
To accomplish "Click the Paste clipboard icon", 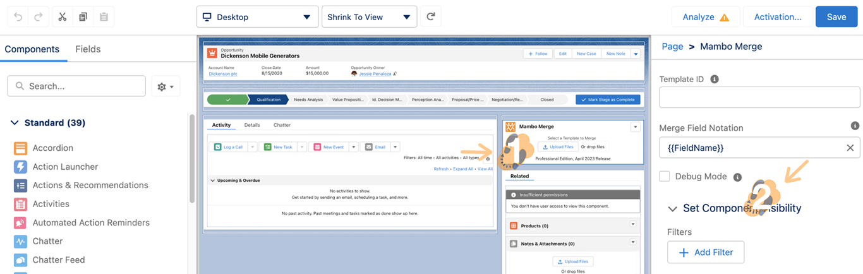I will [x=104, y=17].
